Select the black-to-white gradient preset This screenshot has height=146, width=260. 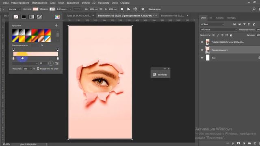(x=15, y=32)
